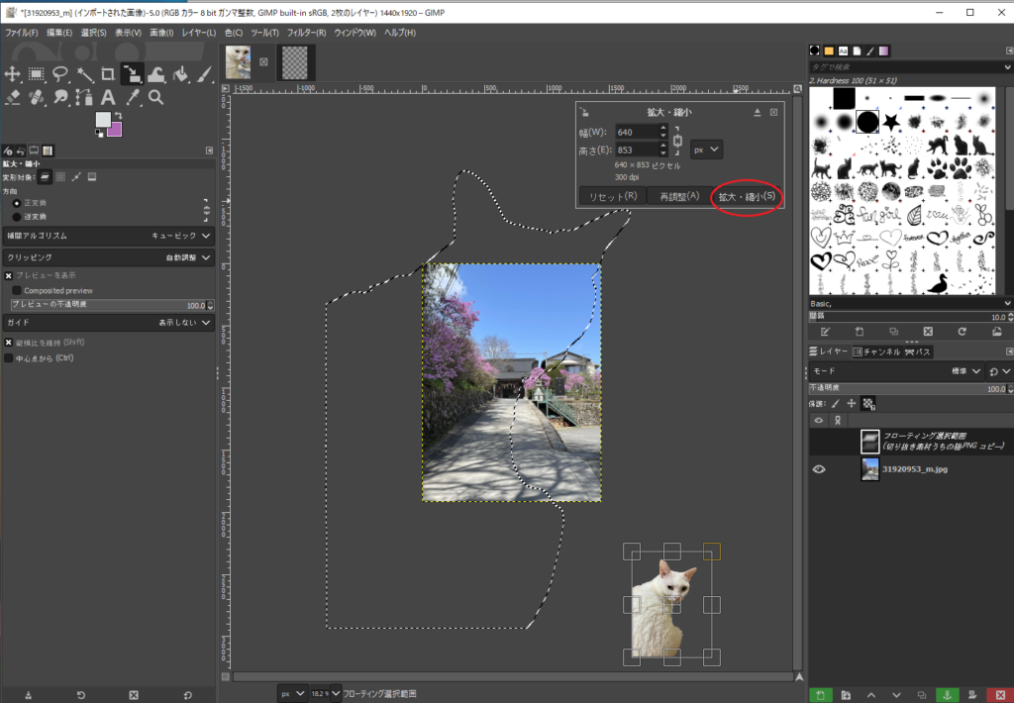
Task: Select the 逆変換 radio button
Action: [x=17, y=216]
